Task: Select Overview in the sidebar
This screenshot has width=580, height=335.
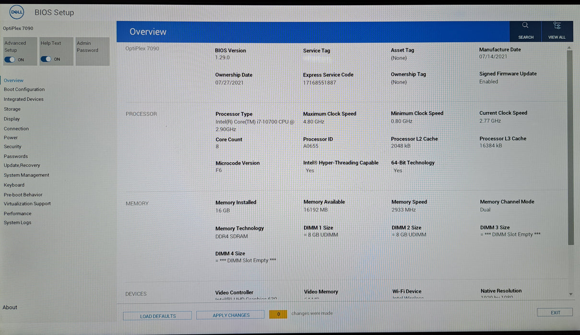Action: [13, 80]
